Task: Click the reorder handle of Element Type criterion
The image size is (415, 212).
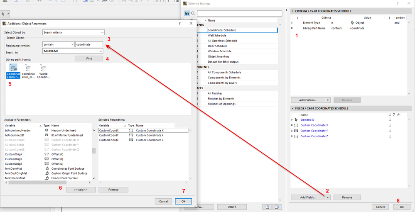Action: tap(292, 23)
